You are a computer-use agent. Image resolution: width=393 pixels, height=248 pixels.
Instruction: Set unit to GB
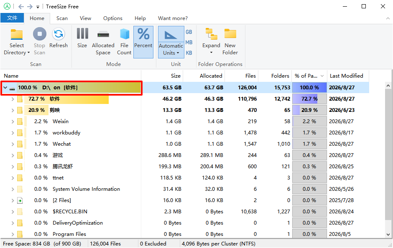(x=189, y=32)
